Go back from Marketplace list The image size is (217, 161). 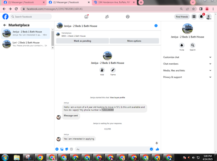5,25
